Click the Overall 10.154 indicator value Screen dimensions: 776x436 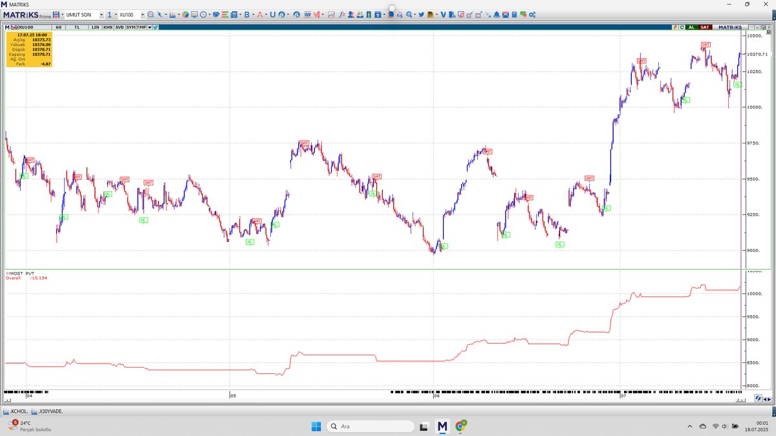click(x=26, y=278)
